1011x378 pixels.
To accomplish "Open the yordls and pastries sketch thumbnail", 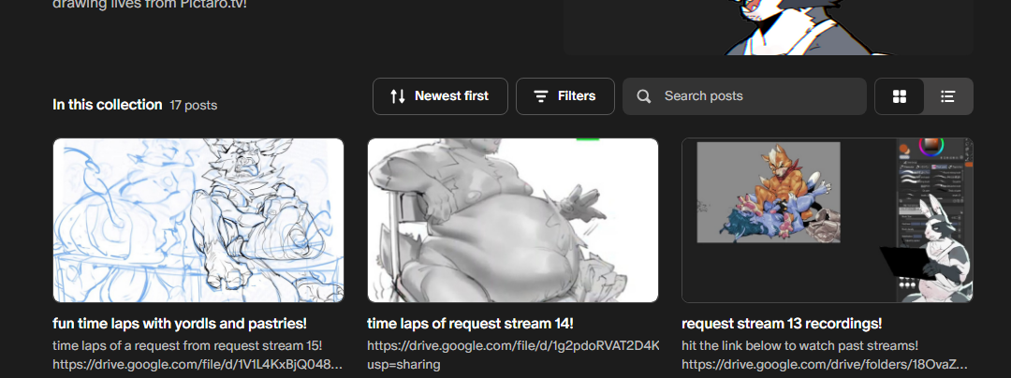I will coord(198,220).
